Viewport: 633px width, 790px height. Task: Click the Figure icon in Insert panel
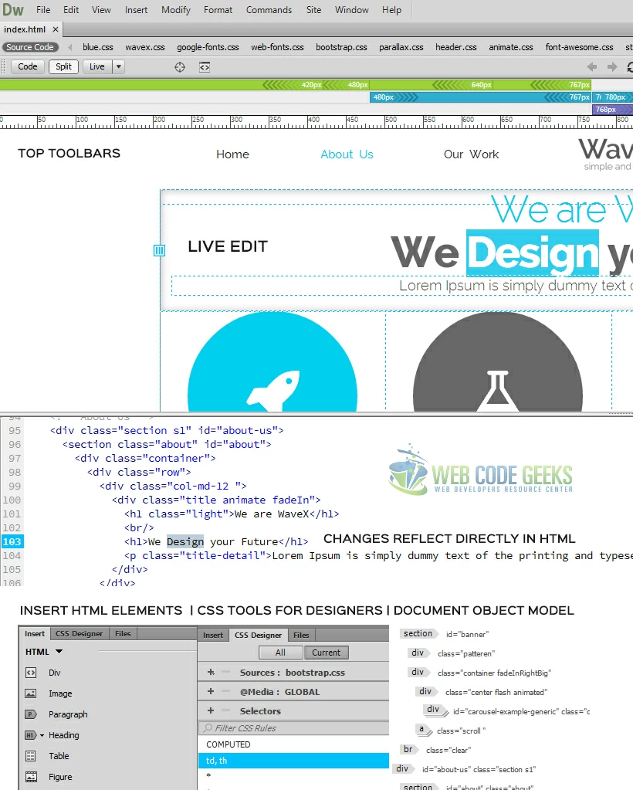coord(31,777)
